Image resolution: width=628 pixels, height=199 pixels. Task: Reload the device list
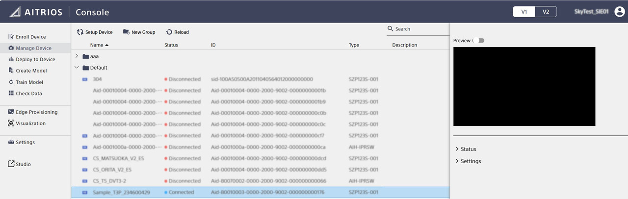point(178,32)
